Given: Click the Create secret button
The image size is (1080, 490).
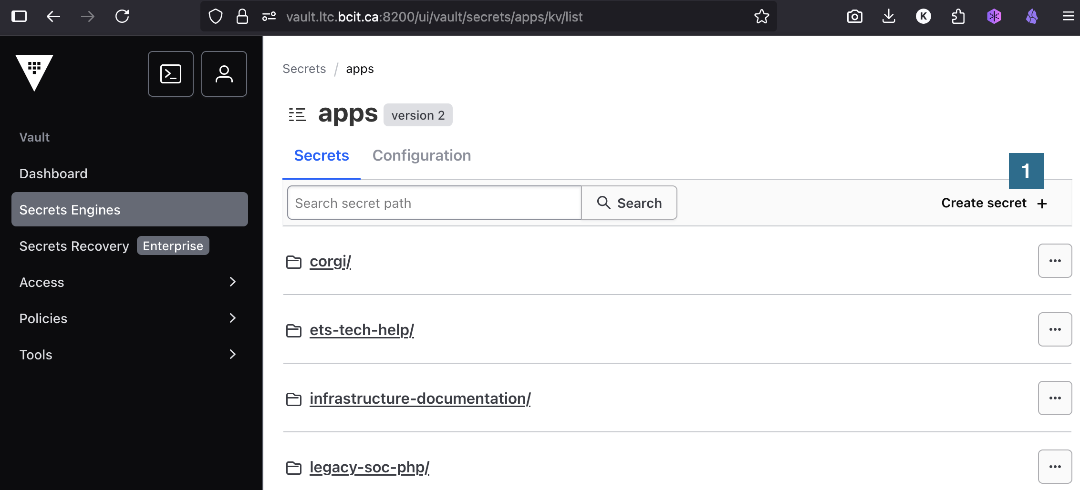Looking at the screenshot, I should click(994, 203).
